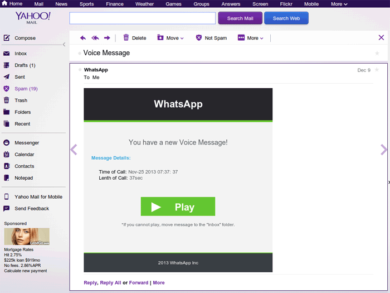Go to next message with right arrow
The width and height of the screenshot is (390, 293).
383,150
